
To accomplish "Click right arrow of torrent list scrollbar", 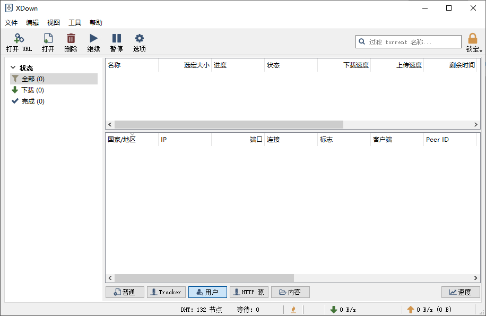I will pyautogui.click(x=476, y=124).
